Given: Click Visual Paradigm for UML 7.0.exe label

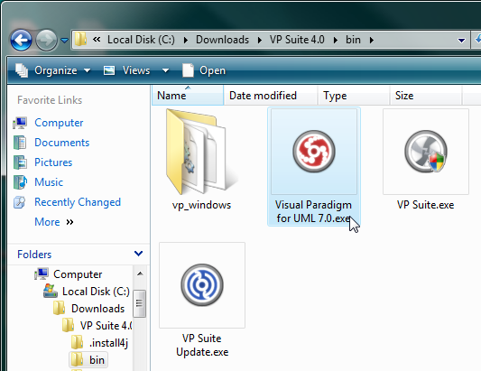Looking at the screenshot, I should (x=313, y=212).
